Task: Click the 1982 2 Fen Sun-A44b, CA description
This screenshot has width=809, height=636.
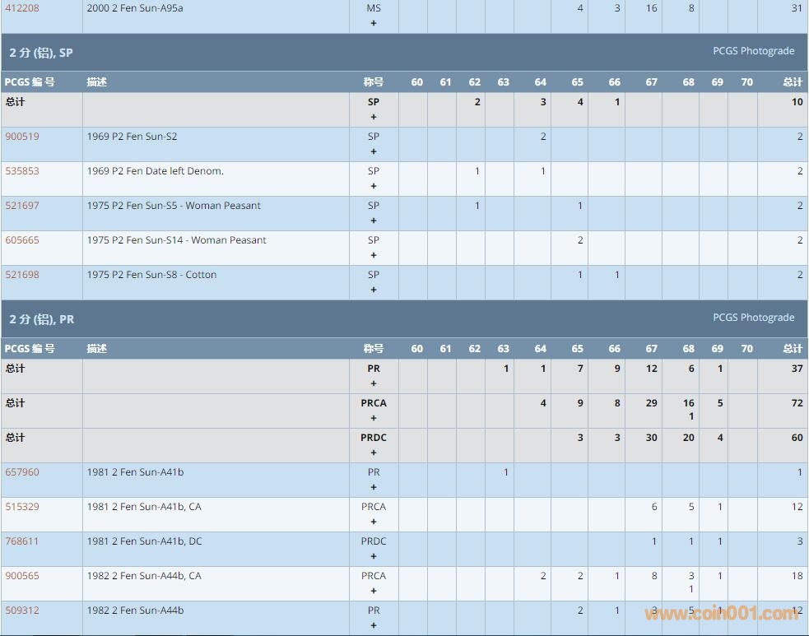Action: click(x=144, y=576)
